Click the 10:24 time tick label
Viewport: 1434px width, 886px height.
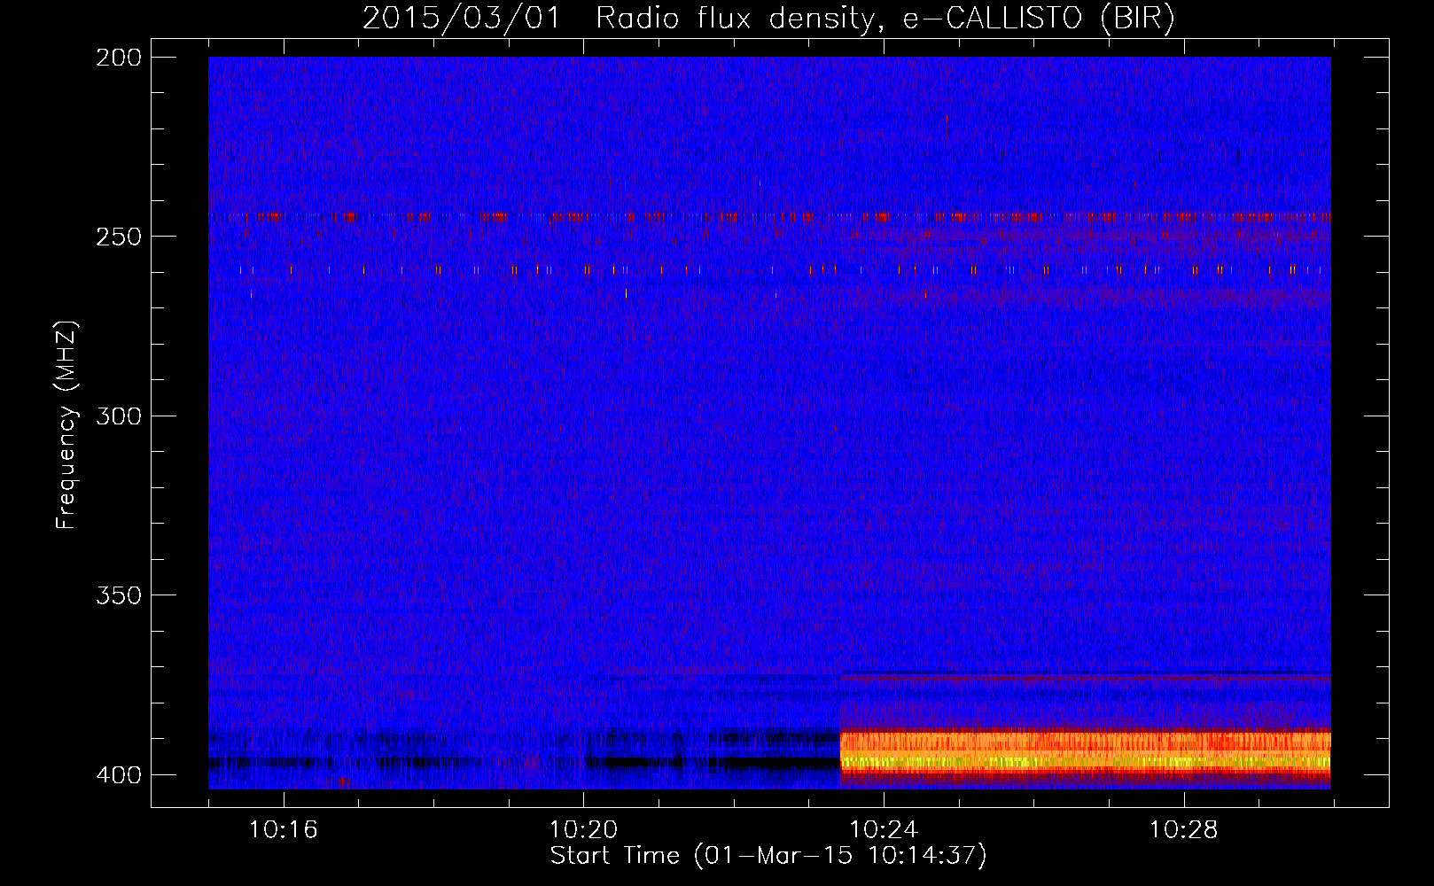[x=884, y=830]
